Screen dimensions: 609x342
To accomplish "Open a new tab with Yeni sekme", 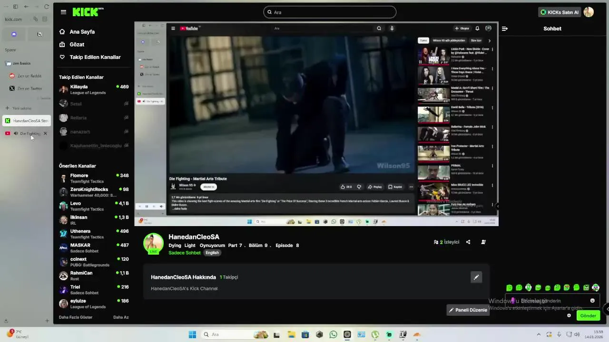I will pyautogui.click(x=18, y=108).
